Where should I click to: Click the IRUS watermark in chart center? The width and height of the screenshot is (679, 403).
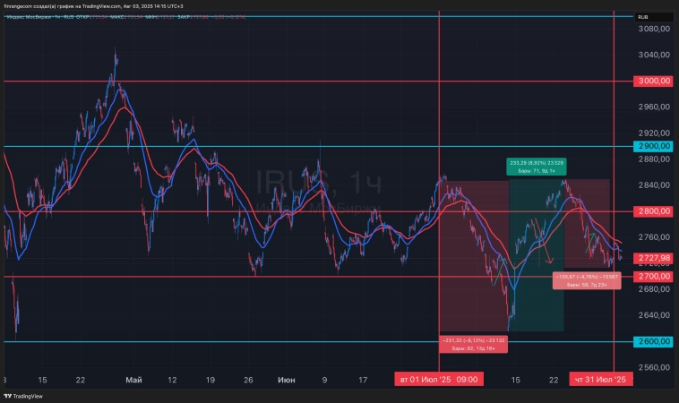(296, 182)
